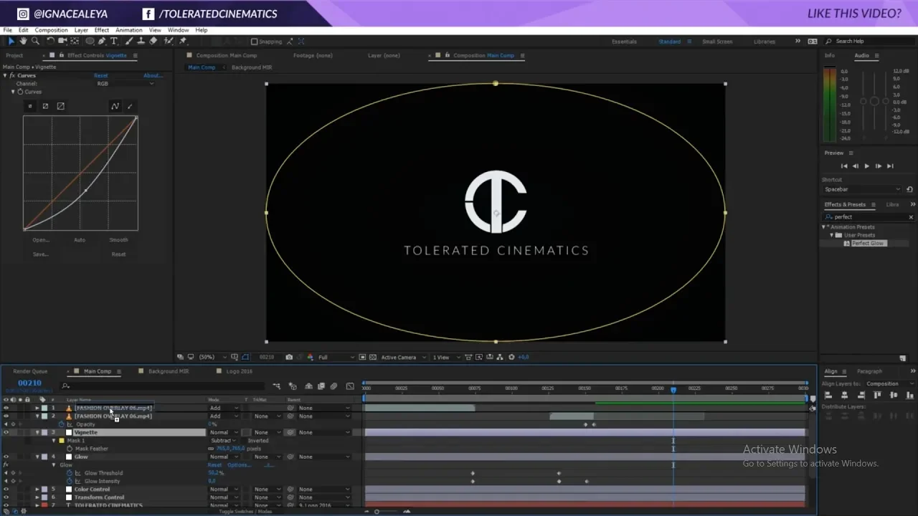The image size is (918, 516).
Task: Select the Unified Camera tool
Action: [63, 41]
